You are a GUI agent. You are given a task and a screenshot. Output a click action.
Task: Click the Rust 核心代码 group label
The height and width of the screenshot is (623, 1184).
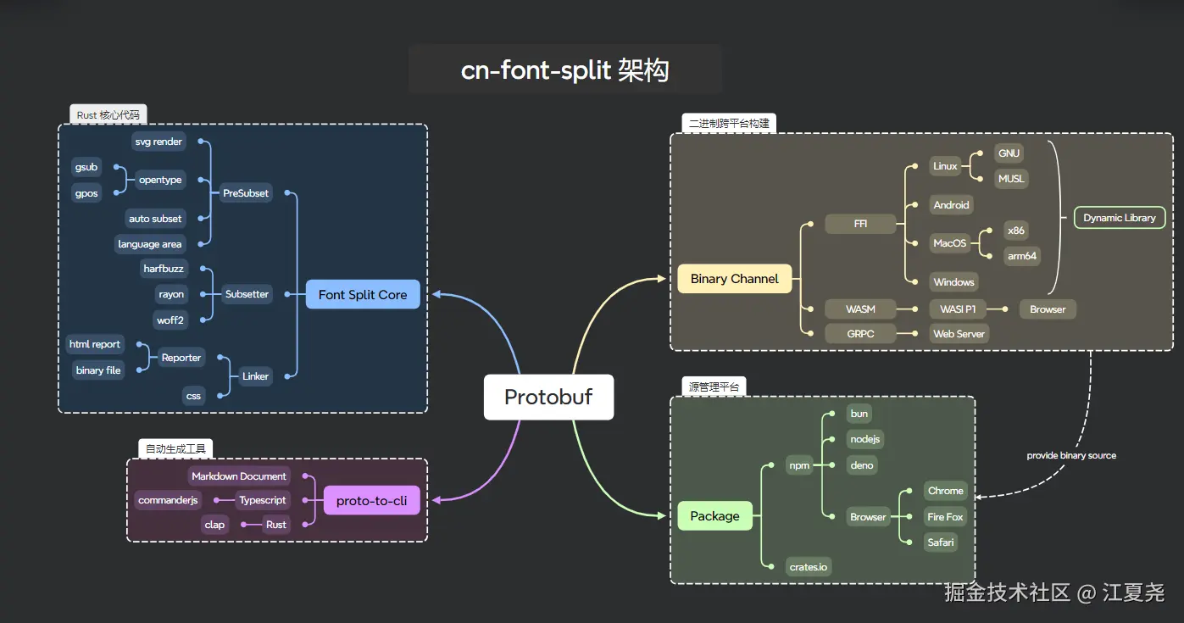tap(108, 115)
